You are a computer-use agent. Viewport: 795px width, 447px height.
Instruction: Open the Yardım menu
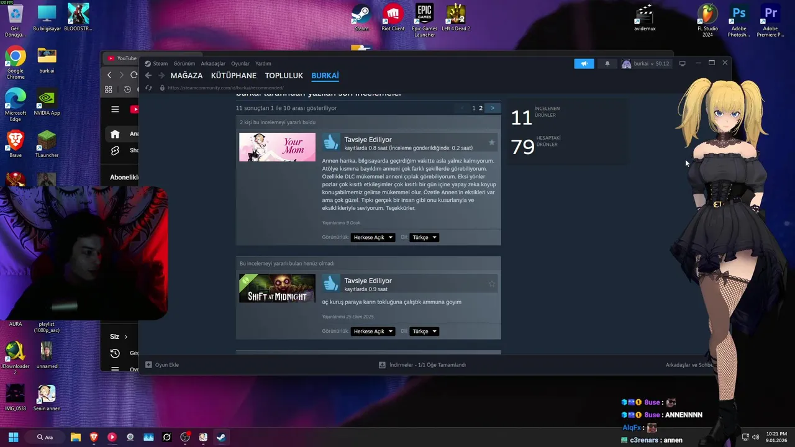tap(263, 63)
